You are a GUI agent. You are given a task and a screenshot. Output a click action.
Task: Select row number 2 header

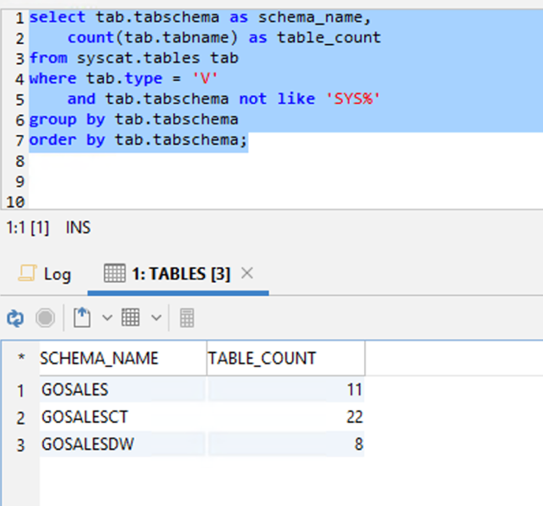click(21, 418)
